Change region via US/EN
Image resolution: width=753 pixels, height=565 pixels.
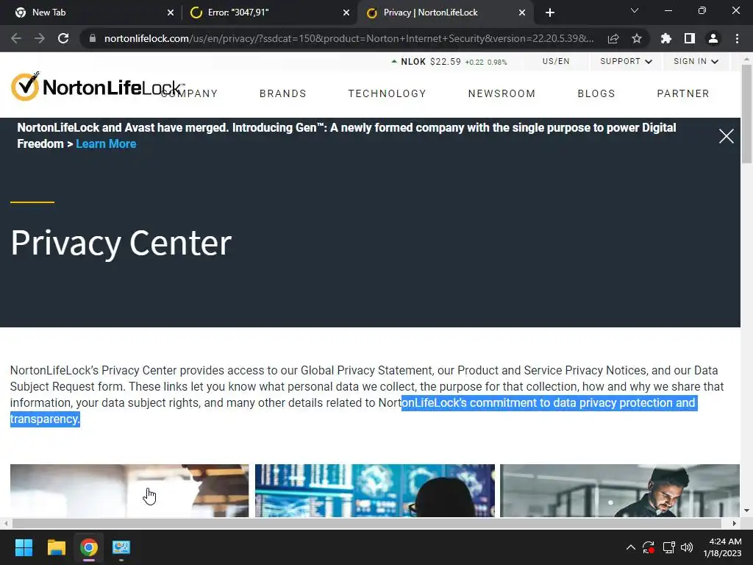coord(556,62)
